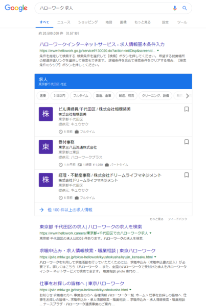Click 株 thumbnail for ドリームライフマネジメント
The height and width of the screenshot is (306, 206).
[46, 180]
